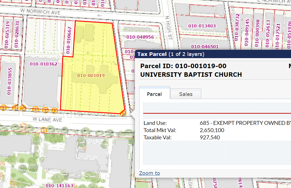Select parcel label 010-046501
The image size is (291, 188).
[205, 46]
